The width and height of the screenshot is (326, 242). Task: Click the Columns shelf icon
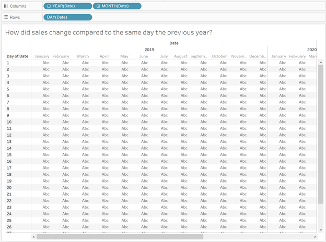6,6
